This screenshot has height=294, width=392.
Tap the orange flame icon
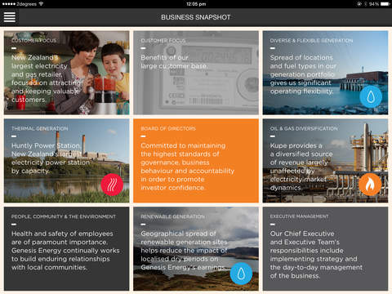[370, 185]
